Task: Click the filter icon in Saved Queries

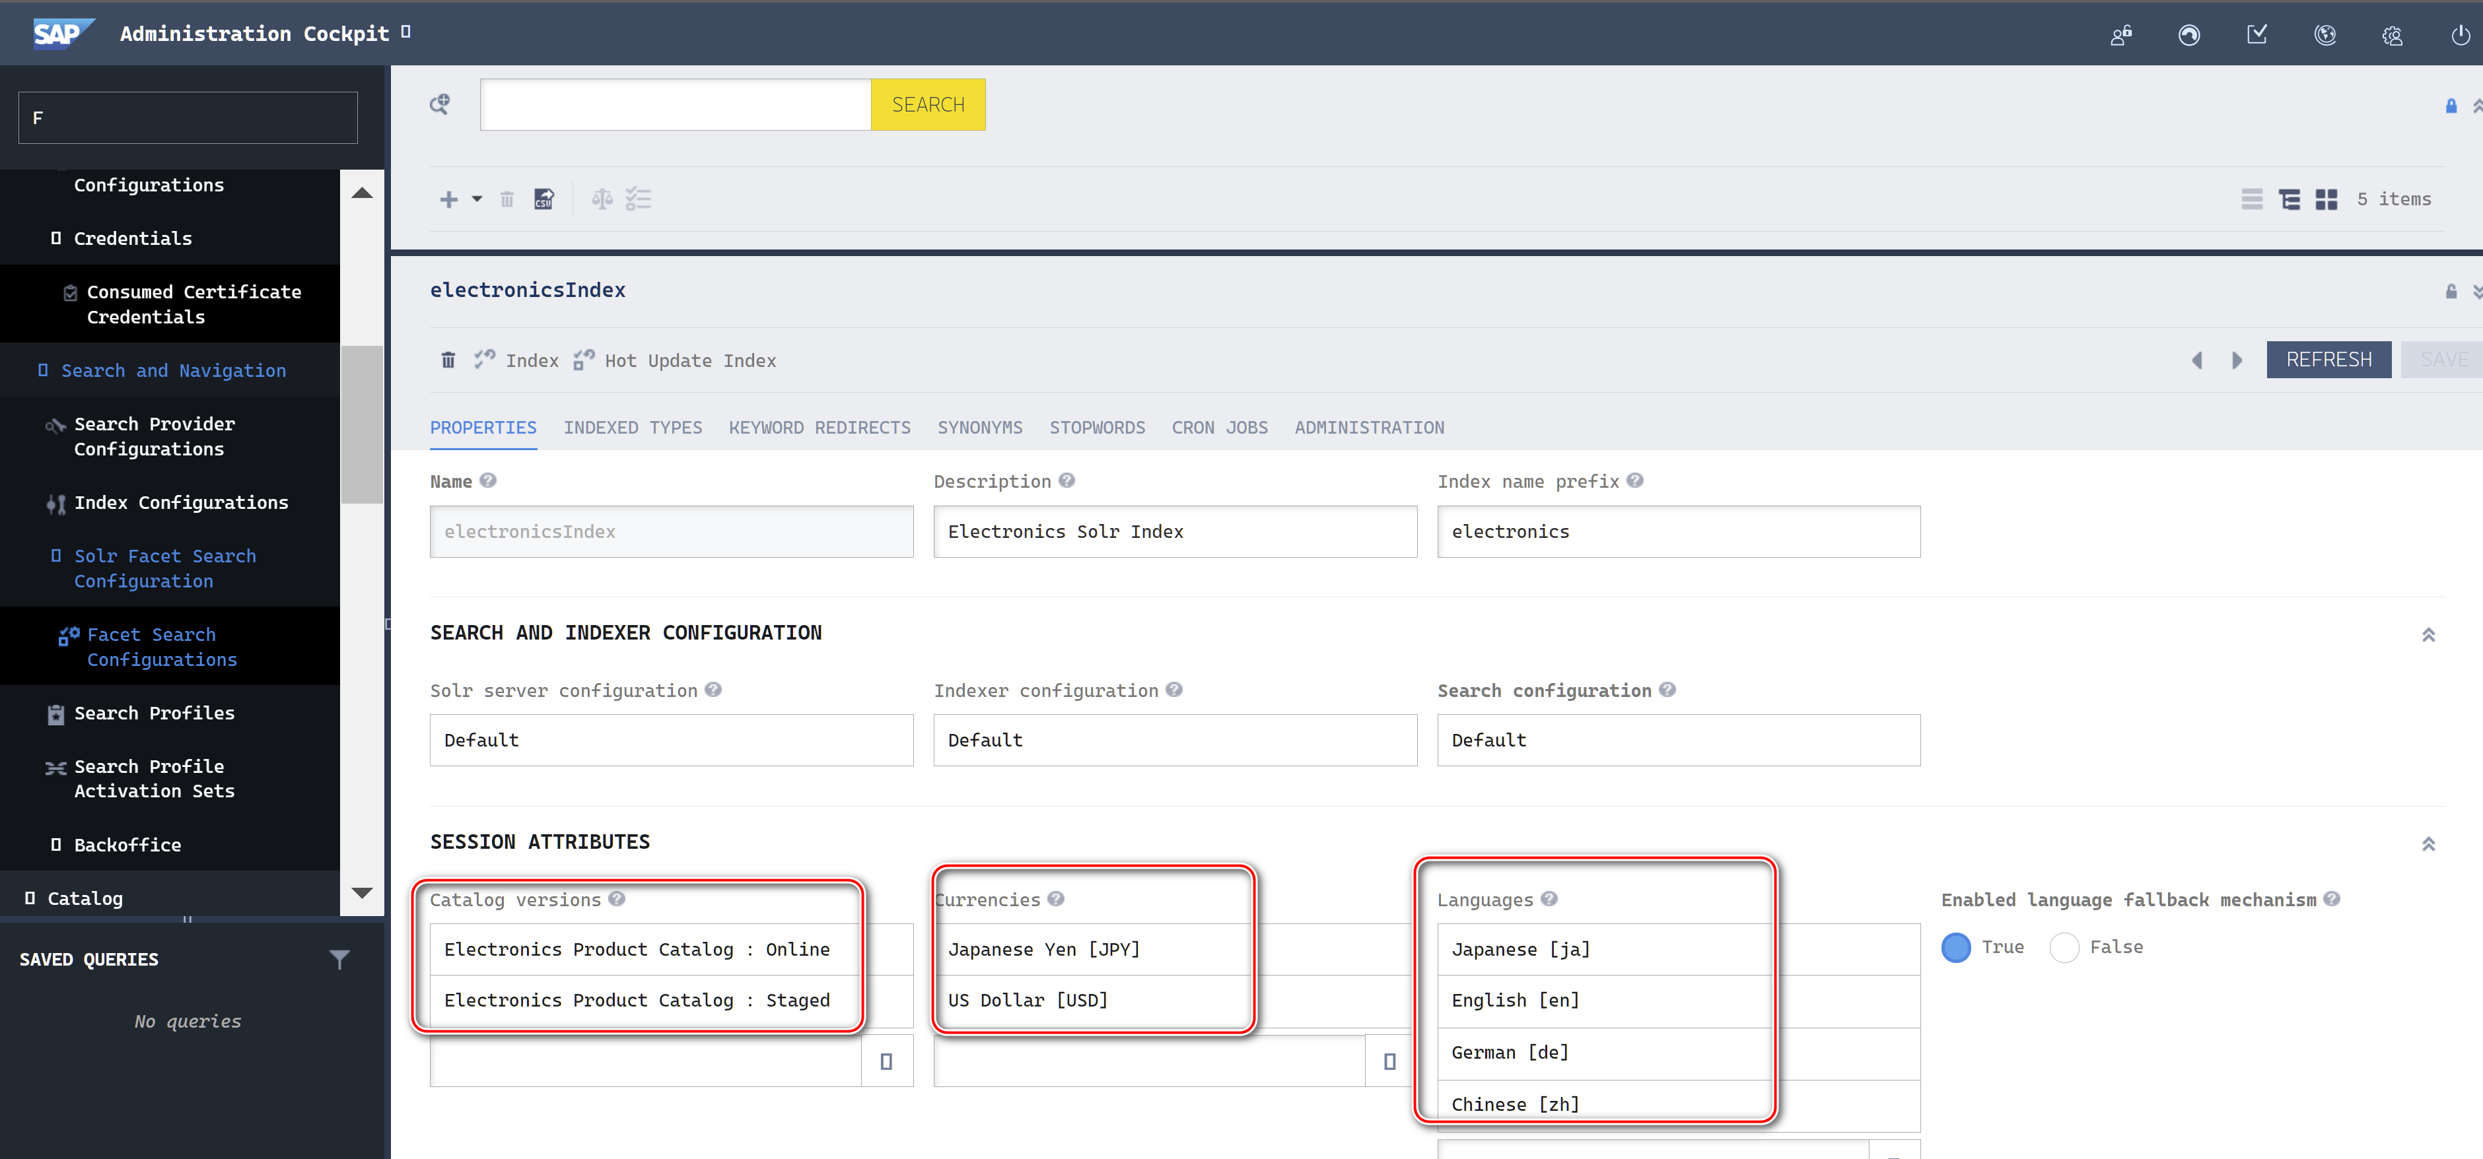Action: tap(339, 958)
